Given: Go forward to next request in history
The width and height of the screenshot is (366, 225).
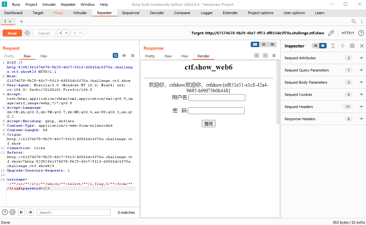Looking at the screenshot, I should pos(75,33).
